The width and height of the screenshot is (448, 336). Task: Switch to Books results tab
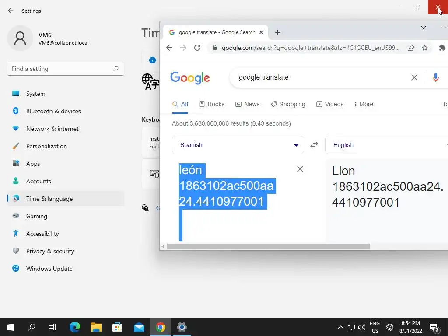212,104
